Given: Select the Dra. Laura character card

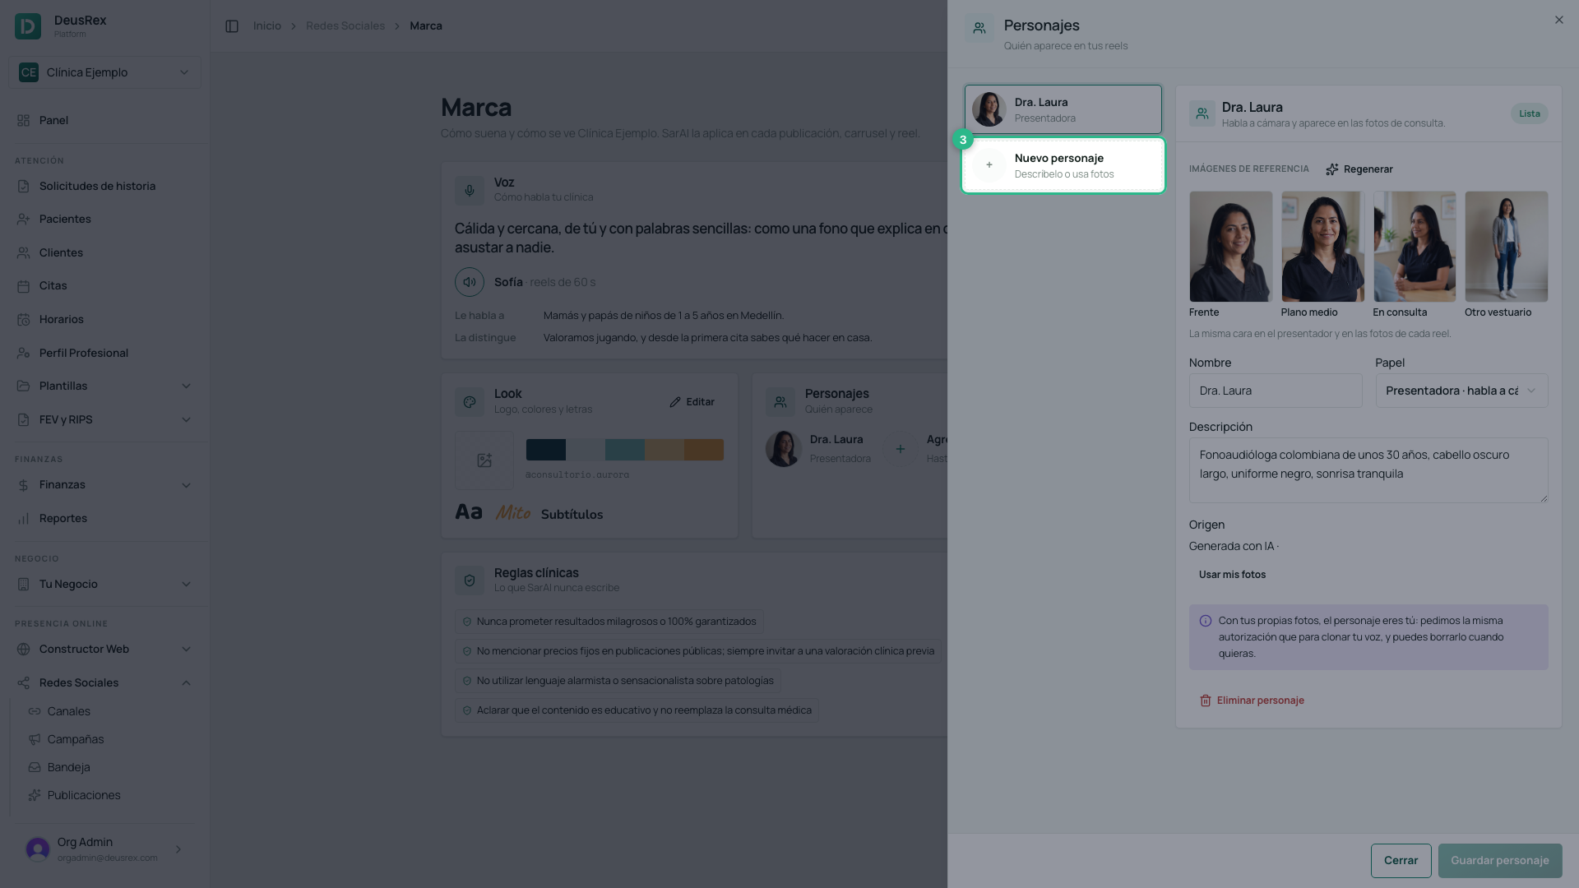Looking at the screenshot, I should click(x=1063, y=109).
